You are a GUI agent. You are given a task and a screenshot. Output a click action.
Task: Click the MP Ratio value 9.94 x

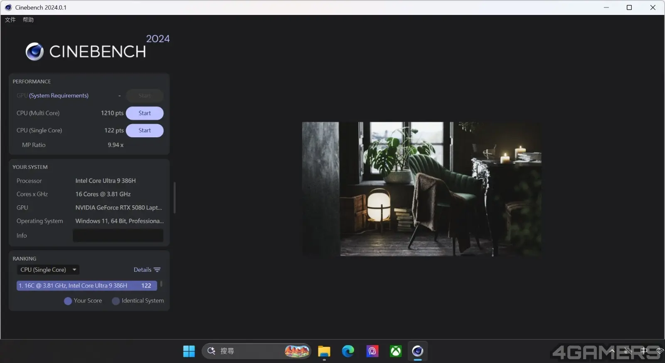coord(116,145)
